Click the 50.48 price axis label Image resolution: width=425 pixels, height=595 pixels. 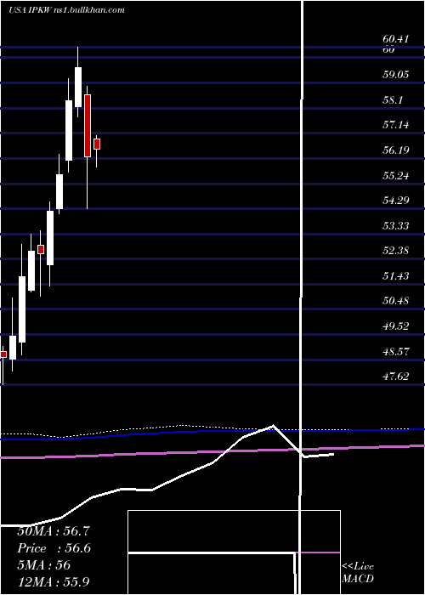click(396, 301)
